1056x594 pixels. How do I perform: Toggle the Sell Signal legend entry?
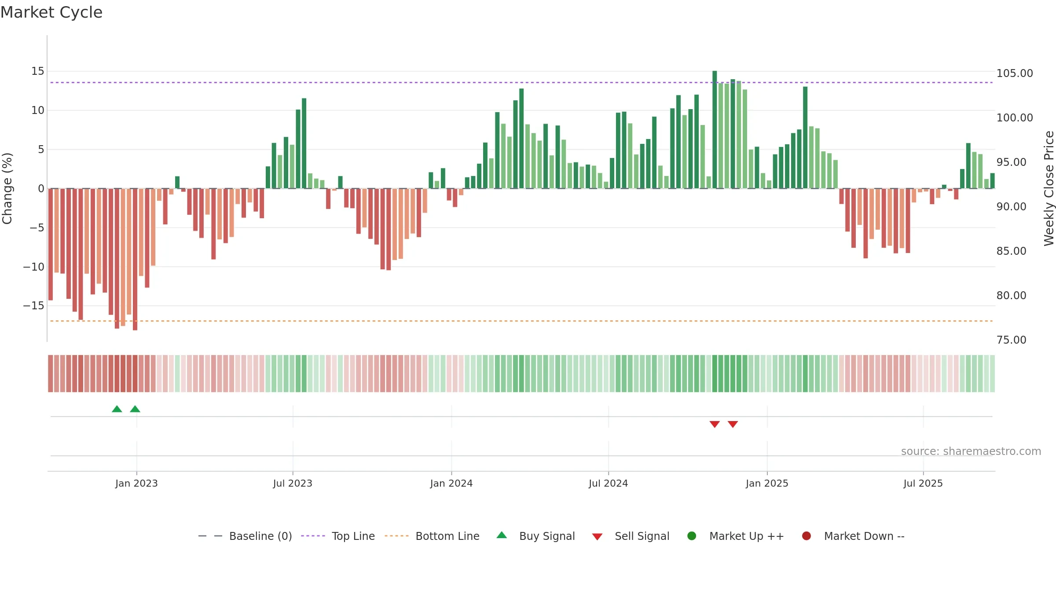pyautogui.click(x=631, y=536)
